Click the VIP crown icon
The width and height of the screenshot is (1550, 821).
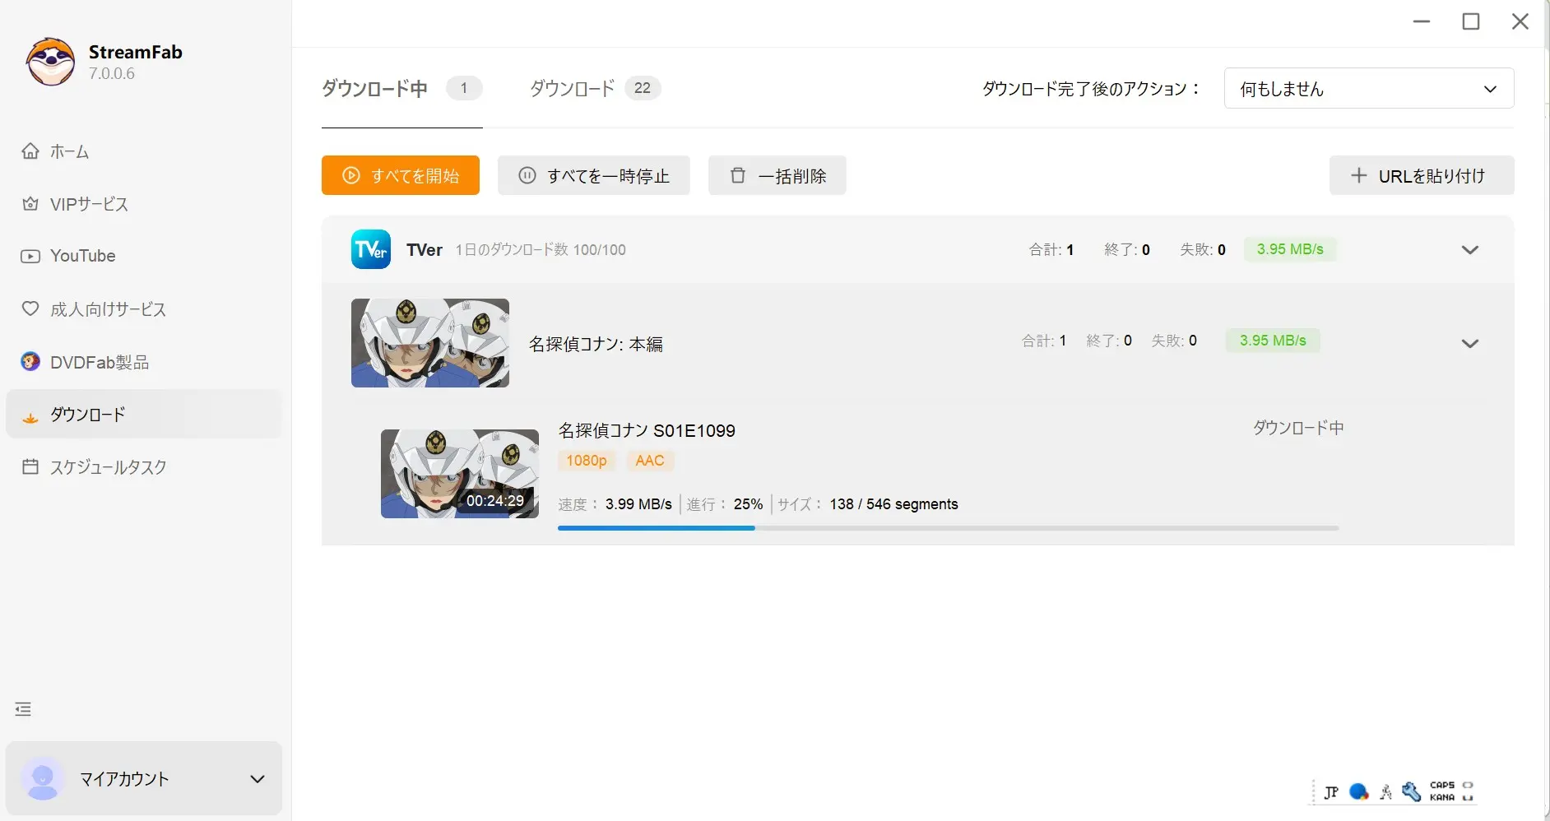(x=30, y=203)
